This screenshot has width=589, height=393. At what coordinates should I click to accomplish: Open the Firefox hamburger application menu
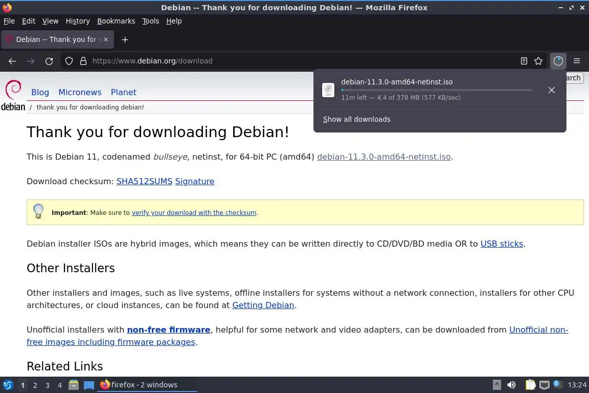click(x=577, y=61)
